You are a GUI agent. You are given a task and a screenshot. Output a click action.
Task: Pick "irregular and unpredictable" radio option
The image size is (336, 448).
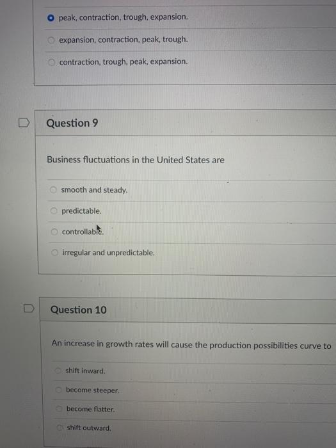click(x=54, y=253)
